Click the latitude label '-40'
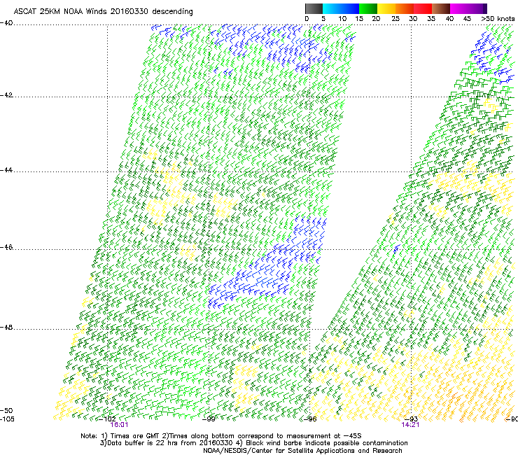518x455 pixels. tap(6, 23)
